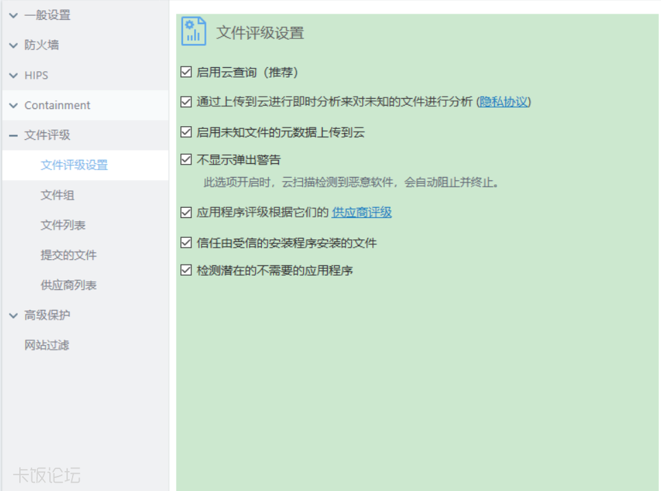Open the 文件列表 page
The height and width of the screenshot is (491, 661).
tap(63, 225)
